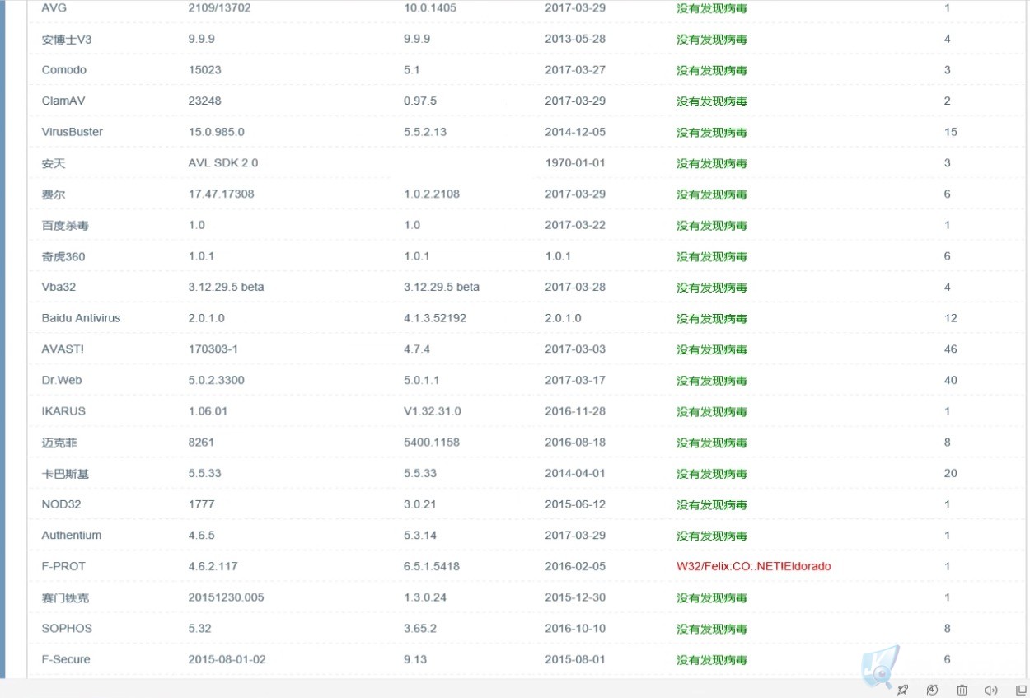
Task: Click the Dr.Web engine name
Action: [62, 380]
